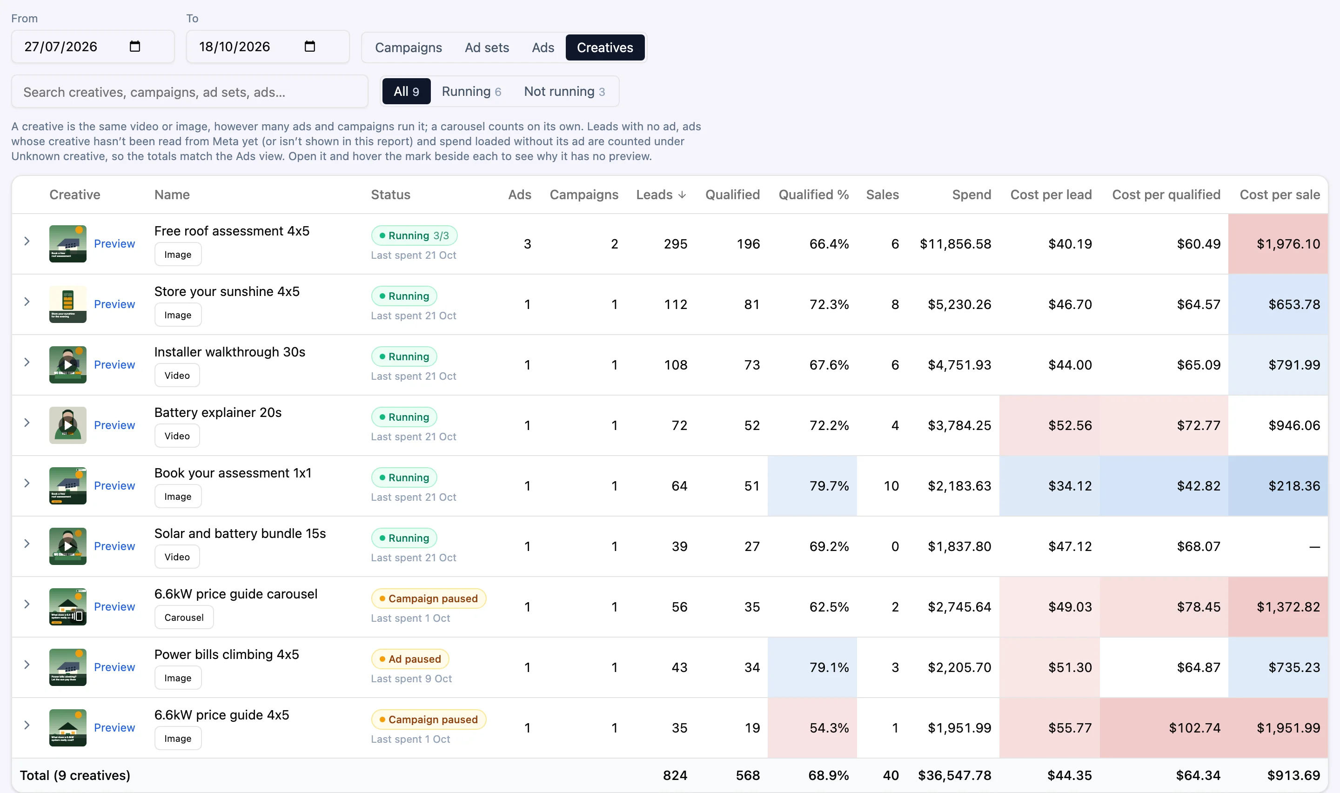This screenshot has width=1340, height=793.
Task: Sort by the Spend column header
Action: coord(971,195)
